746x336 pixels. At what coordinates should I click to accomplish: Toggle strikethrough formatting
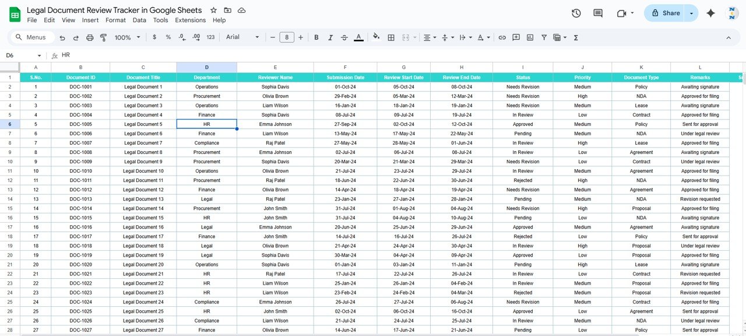pos(344,37)
